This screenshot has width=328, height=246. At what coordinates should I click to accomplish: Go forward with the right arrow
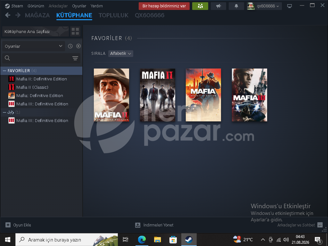click(18, 15)
